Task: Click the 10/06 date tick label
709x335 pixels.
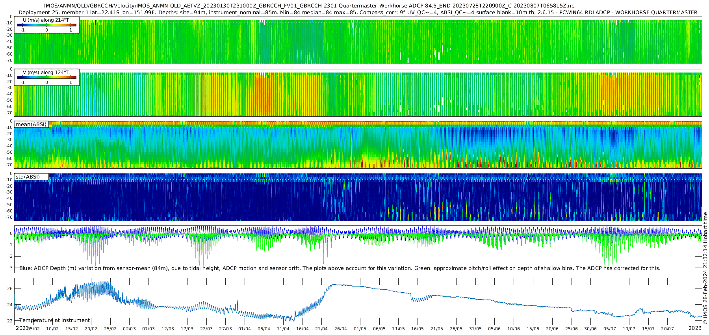Action: pyautogui.click(x=514, y=329)
